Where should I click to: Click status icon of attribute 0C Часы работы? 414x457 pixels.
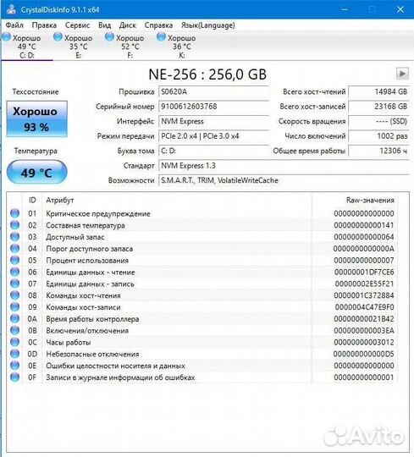click(x=15, y=342)
